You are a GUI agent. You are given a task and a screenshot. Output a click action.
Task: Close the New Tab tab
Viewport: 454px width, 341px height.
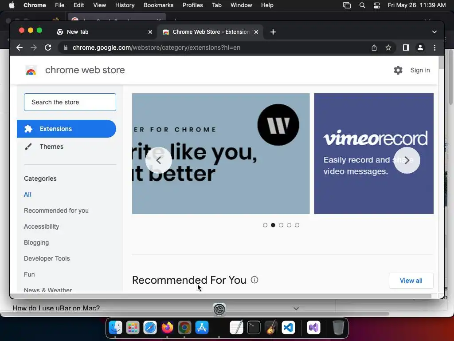click(x=150, y=32)
